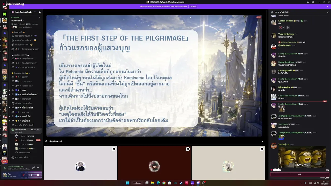This screenshot has width=331, height=186.
Task: Switch to Discord in the taskbar
Action: click(198, 183)
